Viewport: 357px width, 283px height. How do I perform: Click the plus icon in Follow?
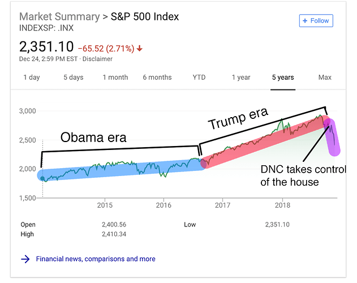pos(305,21)
